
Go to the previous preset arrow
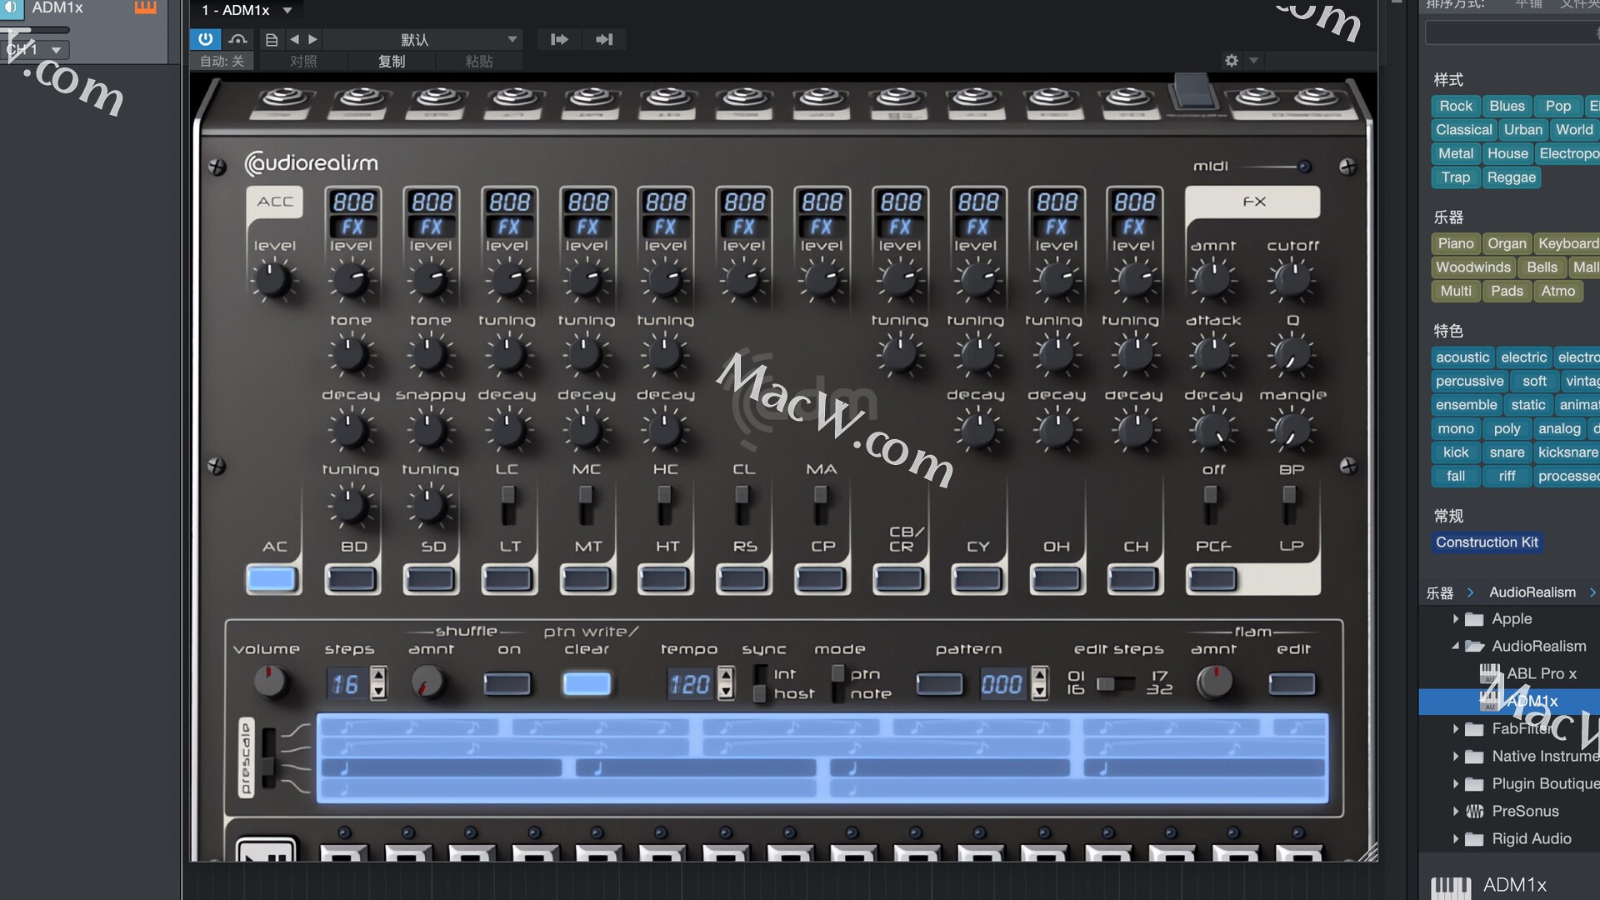(294, 39)
